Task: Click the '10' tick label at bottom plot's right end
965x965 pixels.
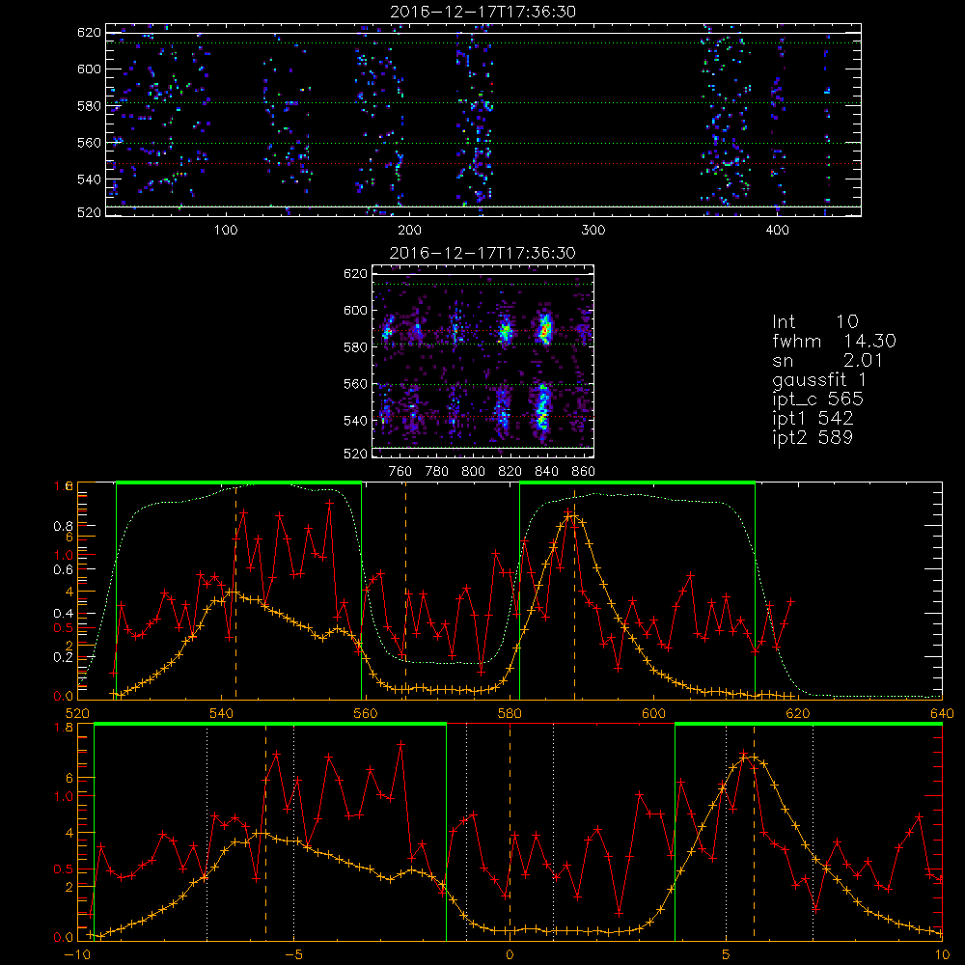Action: 942,954
